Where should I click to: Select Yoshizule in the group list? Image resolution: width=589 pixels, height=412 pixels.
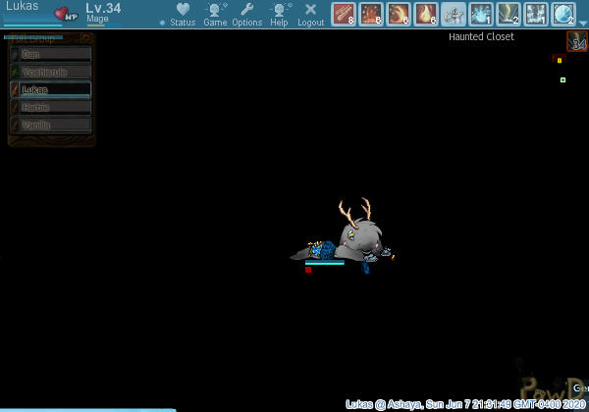(55, 72)
